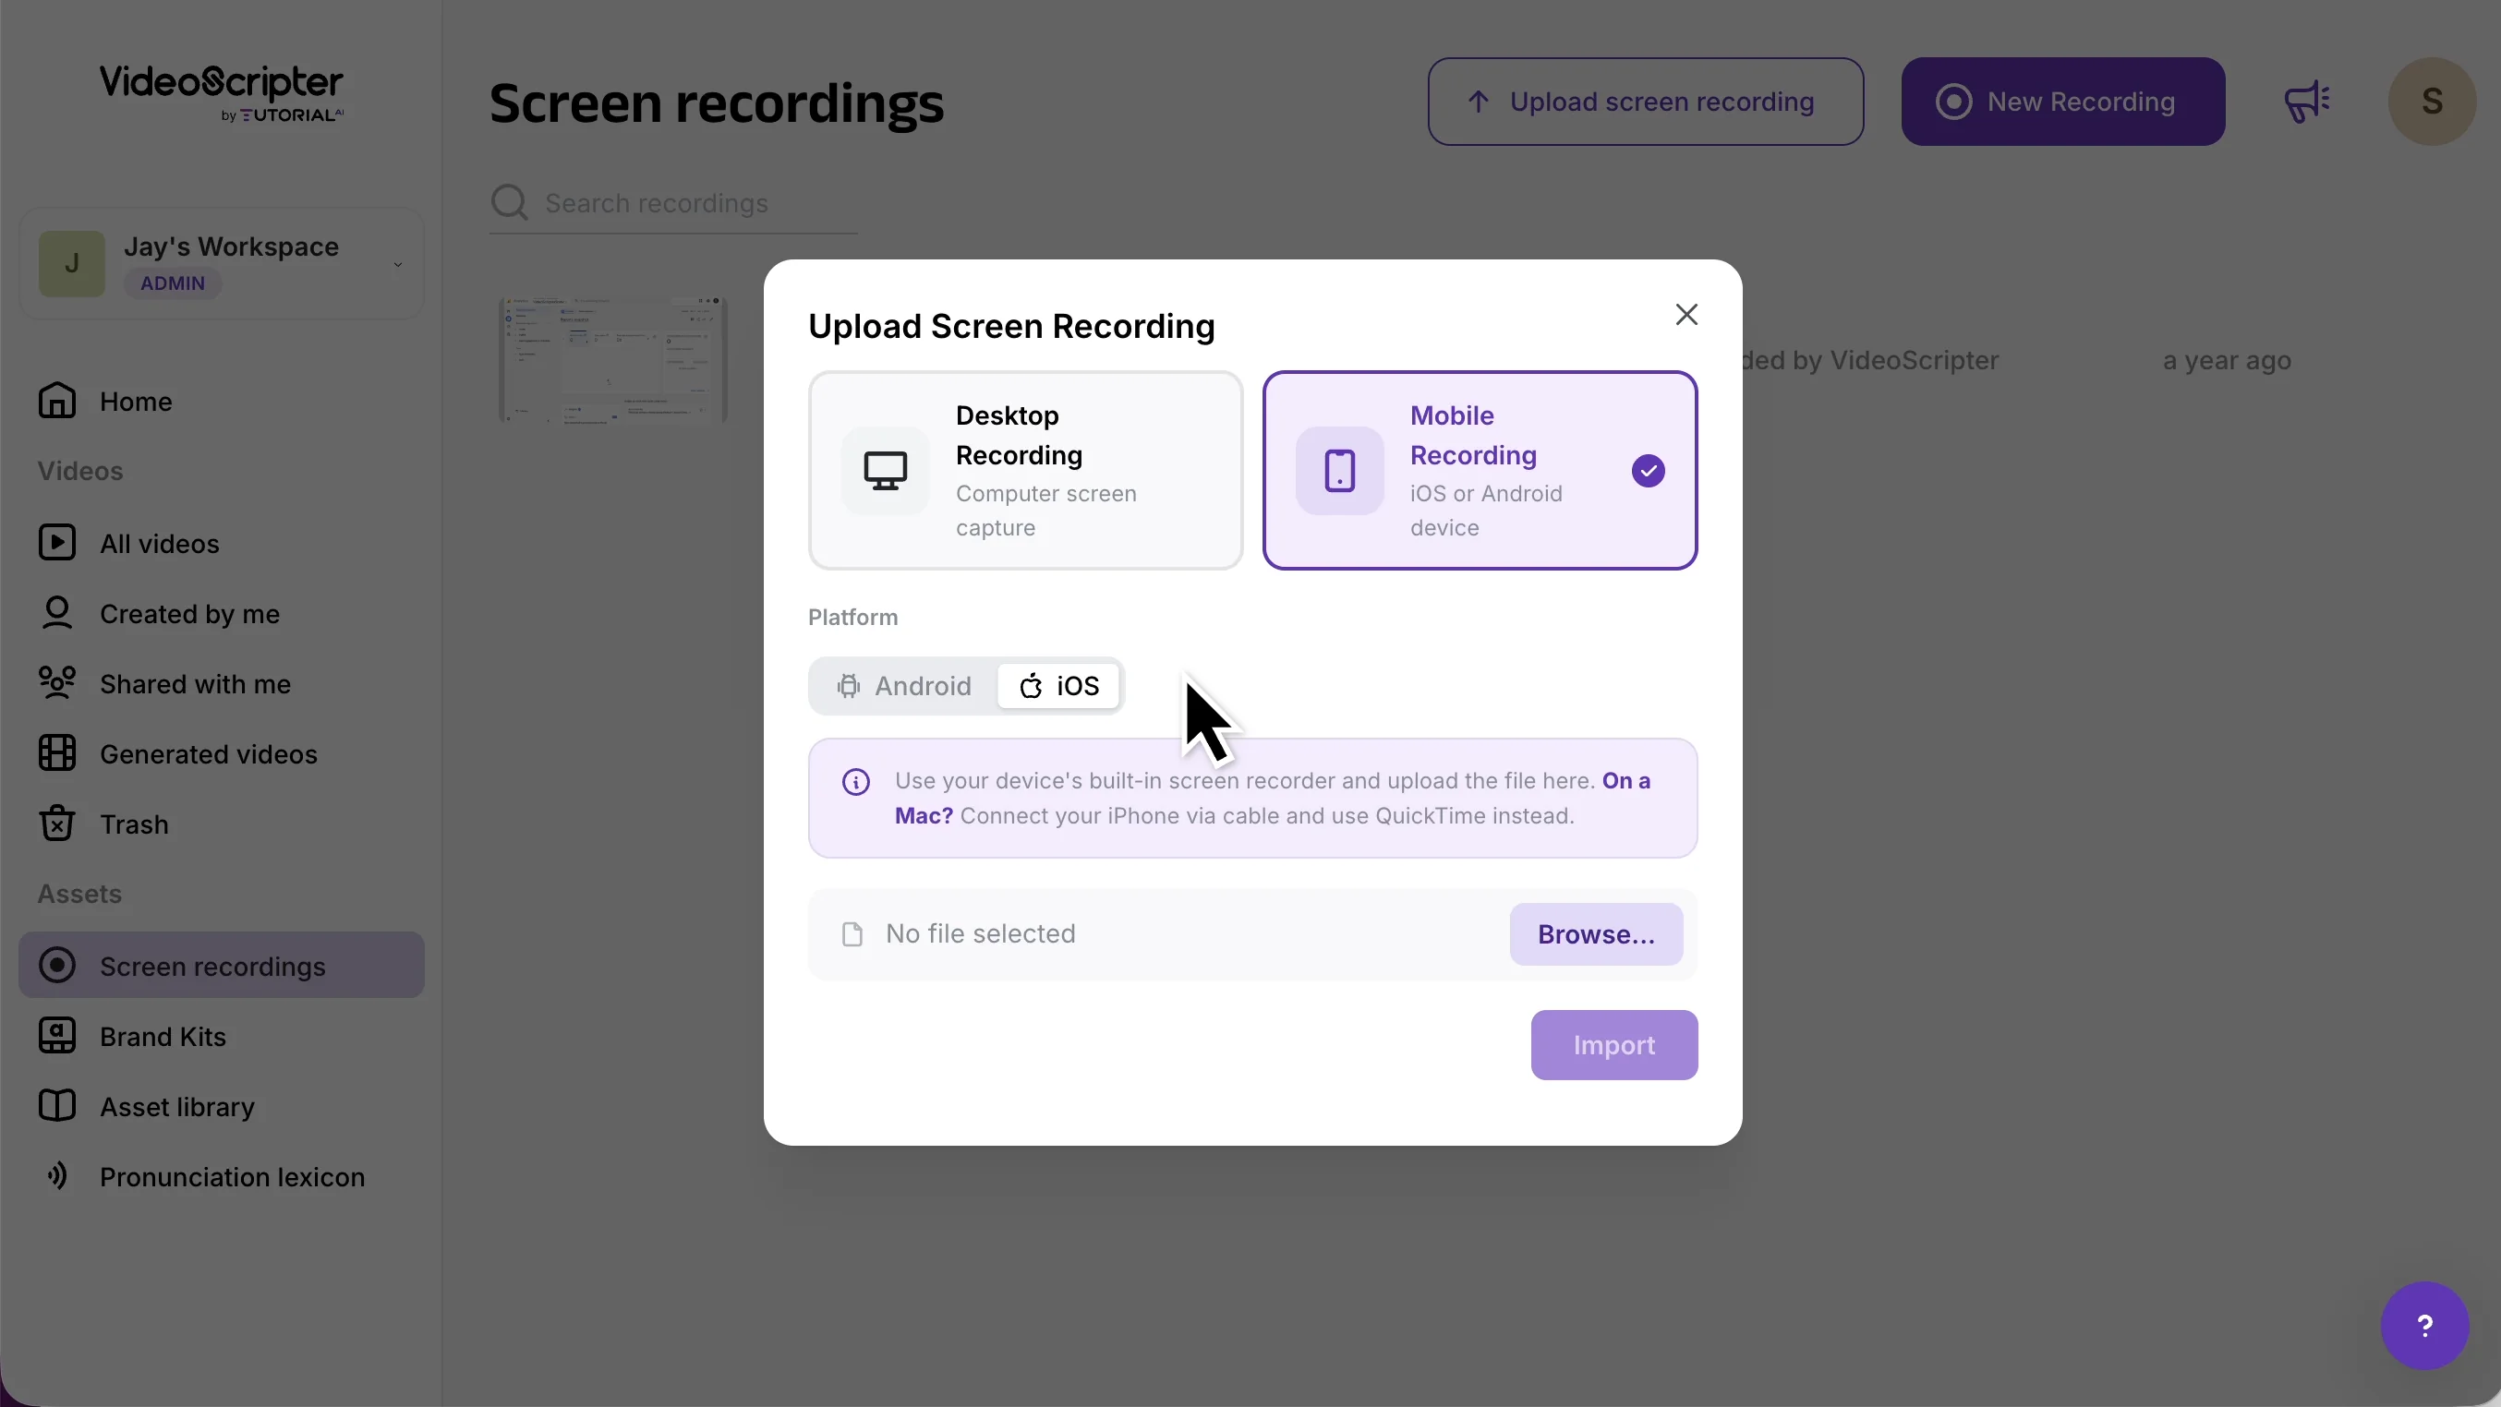
Task: Open the screen recording thumbnail
Action: pyautogui.click(x=613, y=360)
